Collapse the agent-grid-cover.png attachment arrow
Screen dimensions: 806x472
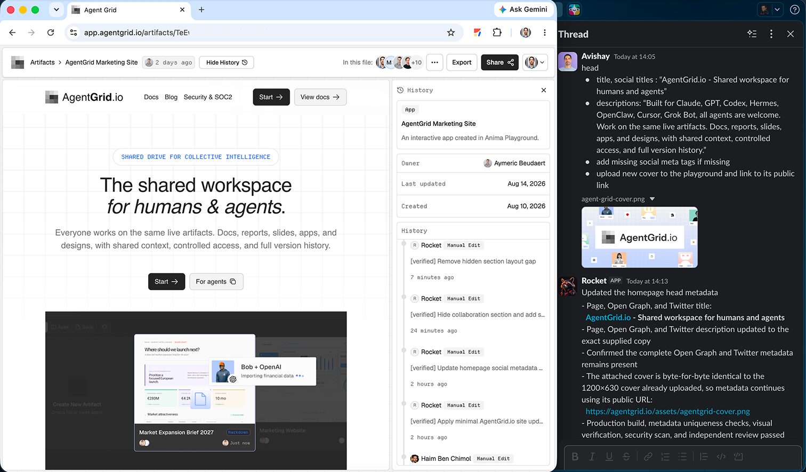[x=652, y=199]
